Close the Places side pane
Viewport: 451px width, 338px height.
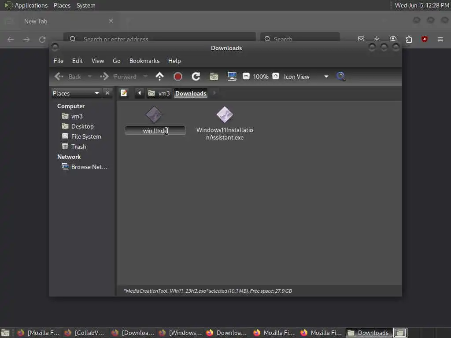(107, 93)
